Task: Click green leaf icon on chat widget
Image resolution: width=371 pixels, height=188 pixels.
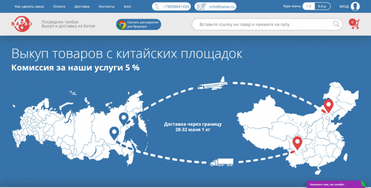Action: coord(363,184)
